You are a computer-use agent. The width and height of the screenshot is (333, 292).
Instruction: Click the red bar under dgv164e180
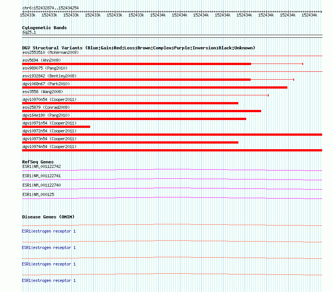[x=134, y=119]
